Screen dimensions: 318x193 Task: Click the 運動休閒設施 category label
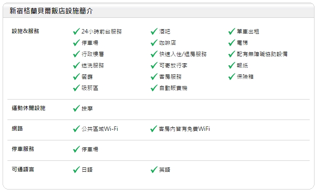click(28, 108)
